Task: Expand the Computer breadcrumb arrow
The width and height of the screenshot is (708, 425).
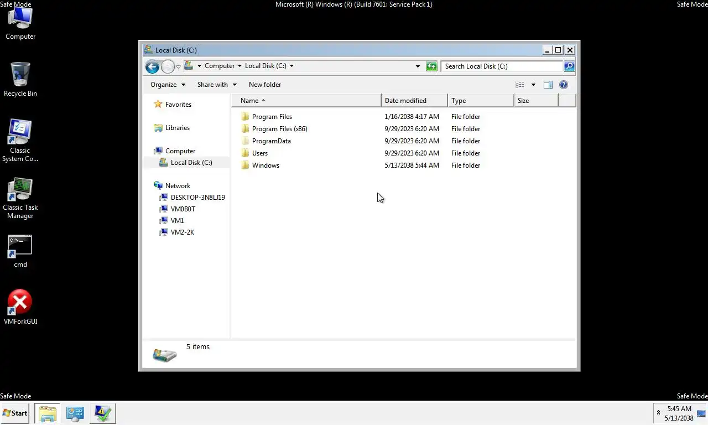Action: point(240,66)
